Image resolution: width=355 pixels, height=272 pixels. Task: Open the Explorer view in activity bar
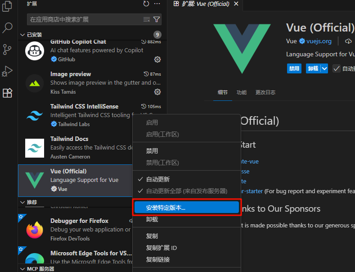7,6
